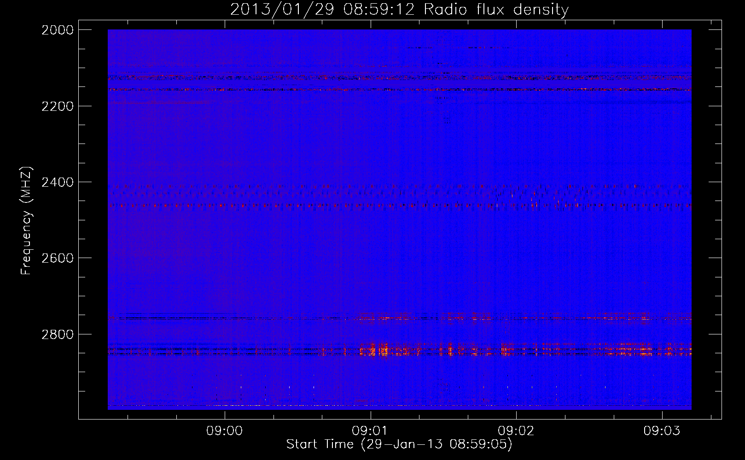The image size is (745, 460).
Task: Click the 2000 frequency axis label
Action: click(x=58, y=30)
